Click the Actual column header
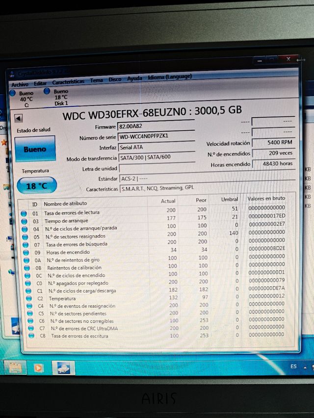Viewport: 314px width, 418px height. pos(168,201)
